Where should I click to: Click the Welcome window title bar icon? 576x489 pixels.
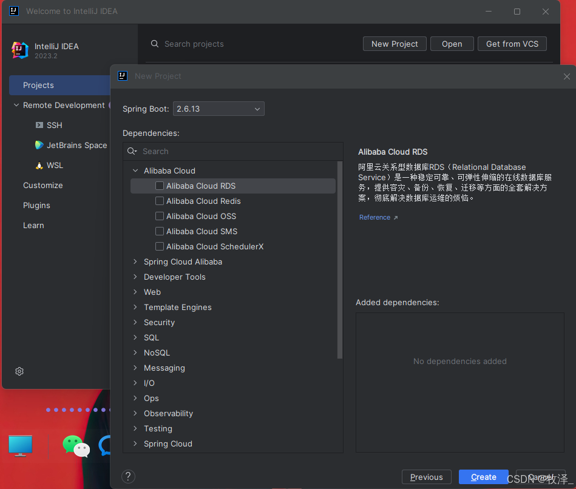point(14,11)
